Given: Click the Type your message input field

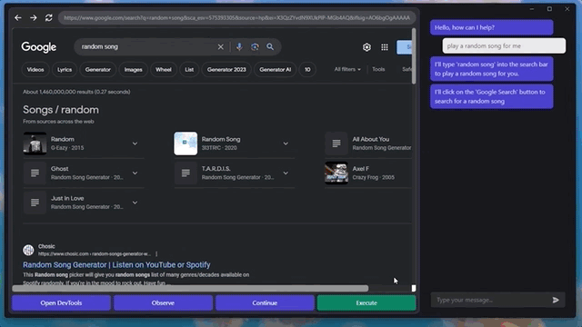Looking at the screenshot, I should pyautogui.click(x=490, y=300).
